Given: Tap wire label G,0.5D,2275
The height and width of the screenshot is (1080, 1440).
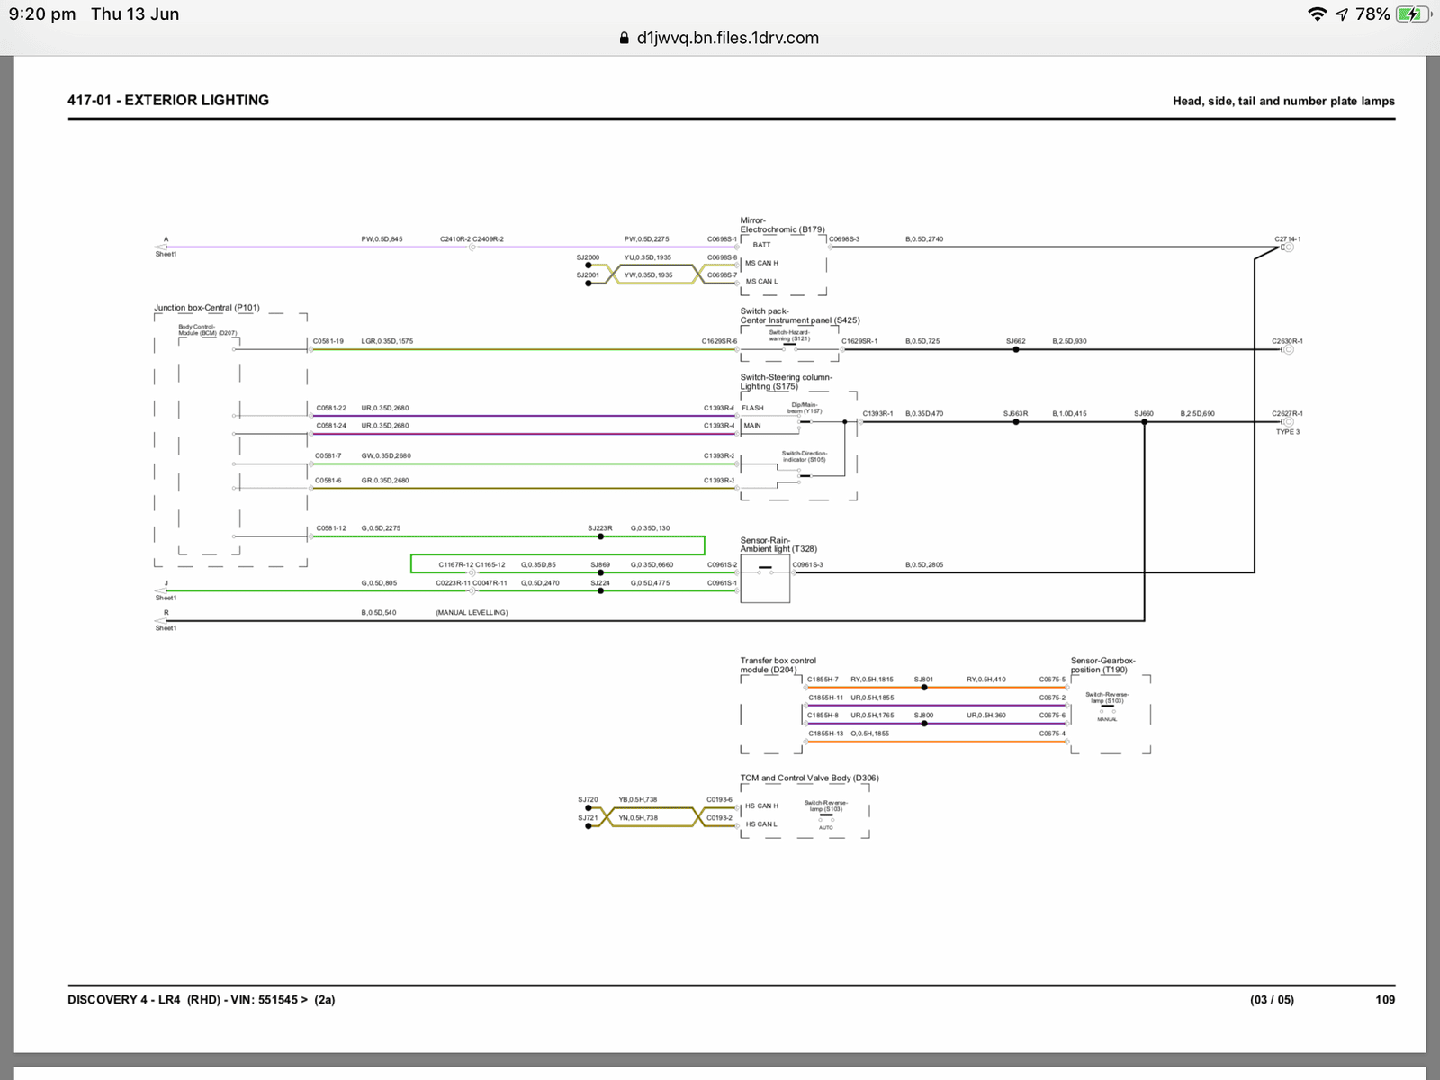Looking at the screenshot, I should 381,528.
